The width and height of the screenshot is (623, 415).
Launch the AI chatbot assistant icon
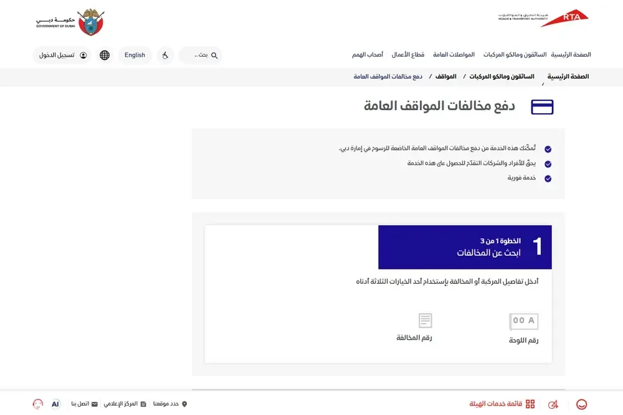(x=55, y=404)
